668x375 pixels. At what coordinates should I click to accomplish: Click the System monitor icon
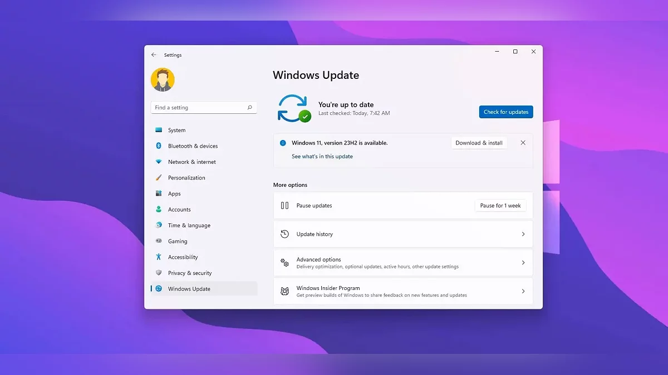click(x=159, y=130)
